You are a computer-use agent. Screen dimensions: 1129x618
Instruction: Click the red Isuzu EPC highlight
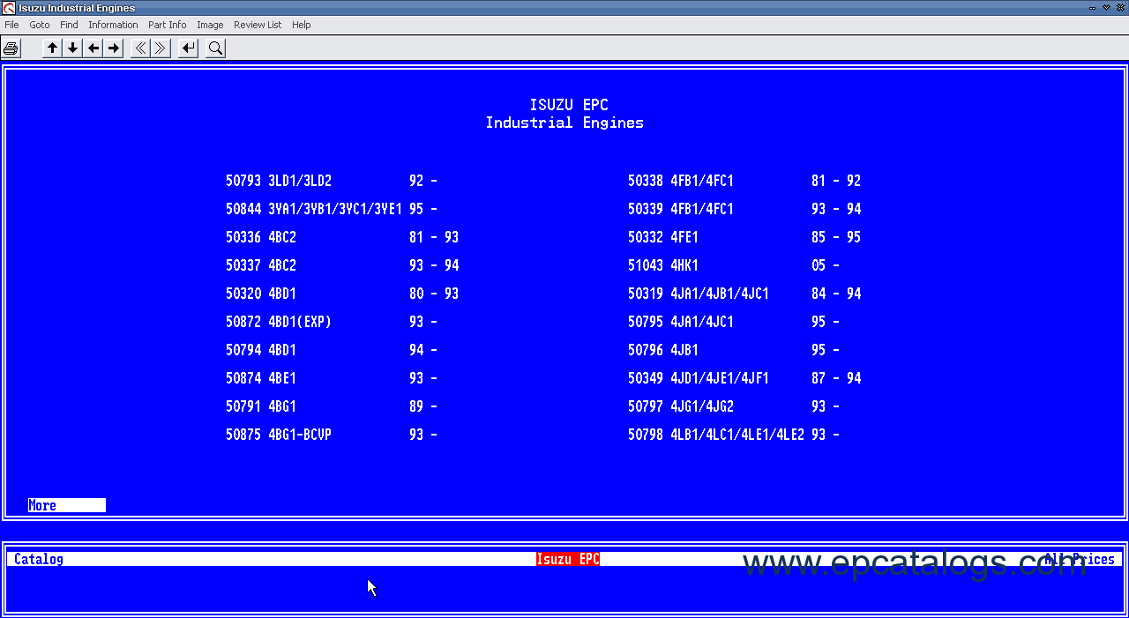(568, 559)
